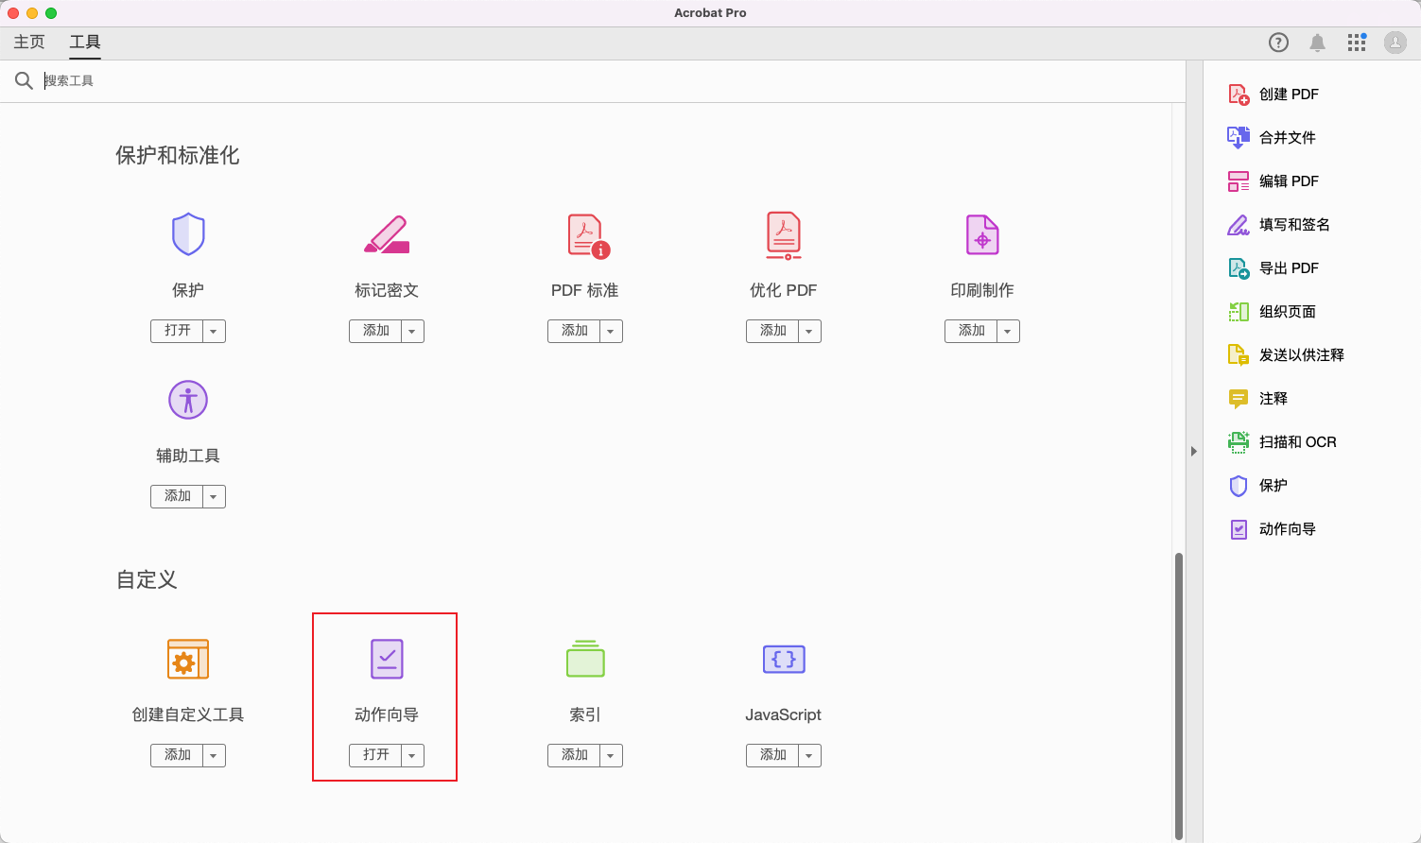Select the 合并文件 icon in the sidebar
The height and width of the screenshot is (843, 1421).
tap(1239, 138)
